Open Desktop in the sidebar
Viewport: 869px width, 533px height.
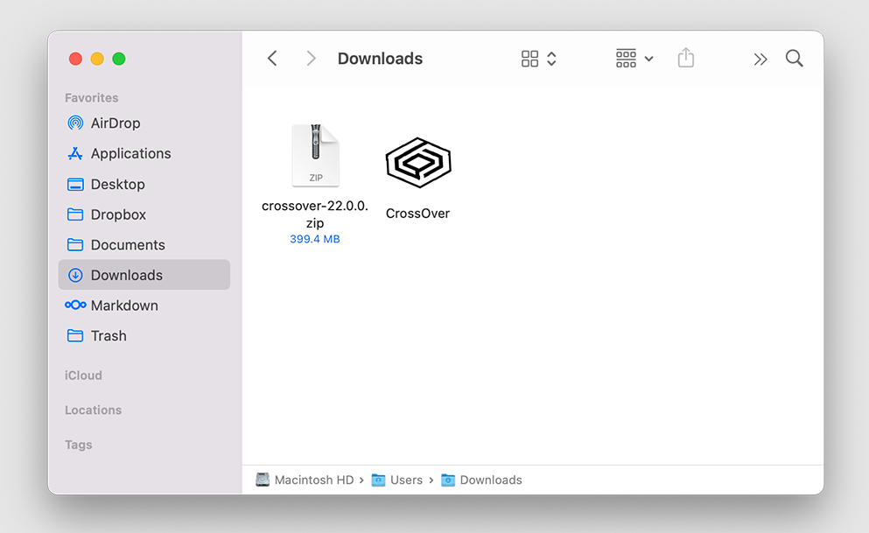144,184
